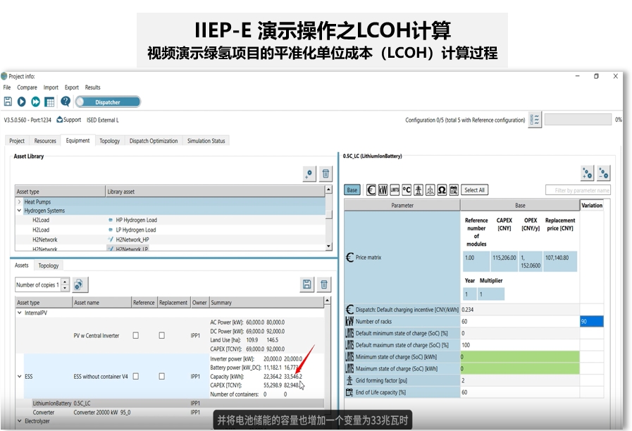Viewport: 632px width, 431px height.
Task: Switch to the Dispatch Optimization tab
Action: pyautogui.click(x=153, y=141)
